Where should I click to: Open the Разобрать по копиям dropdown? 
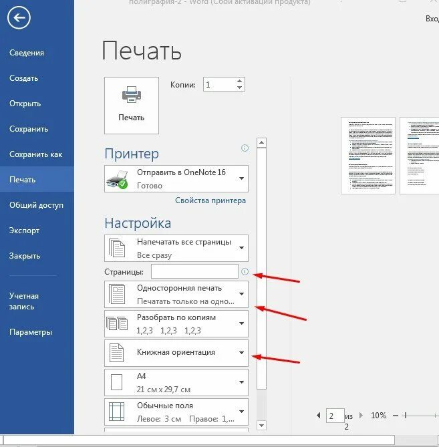(176, 324)
